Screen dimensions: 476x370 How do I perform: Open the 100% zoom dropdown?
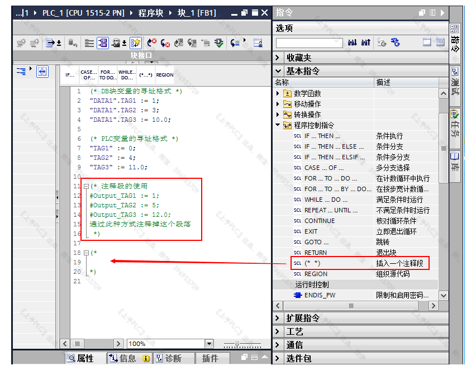click(209, 344)
